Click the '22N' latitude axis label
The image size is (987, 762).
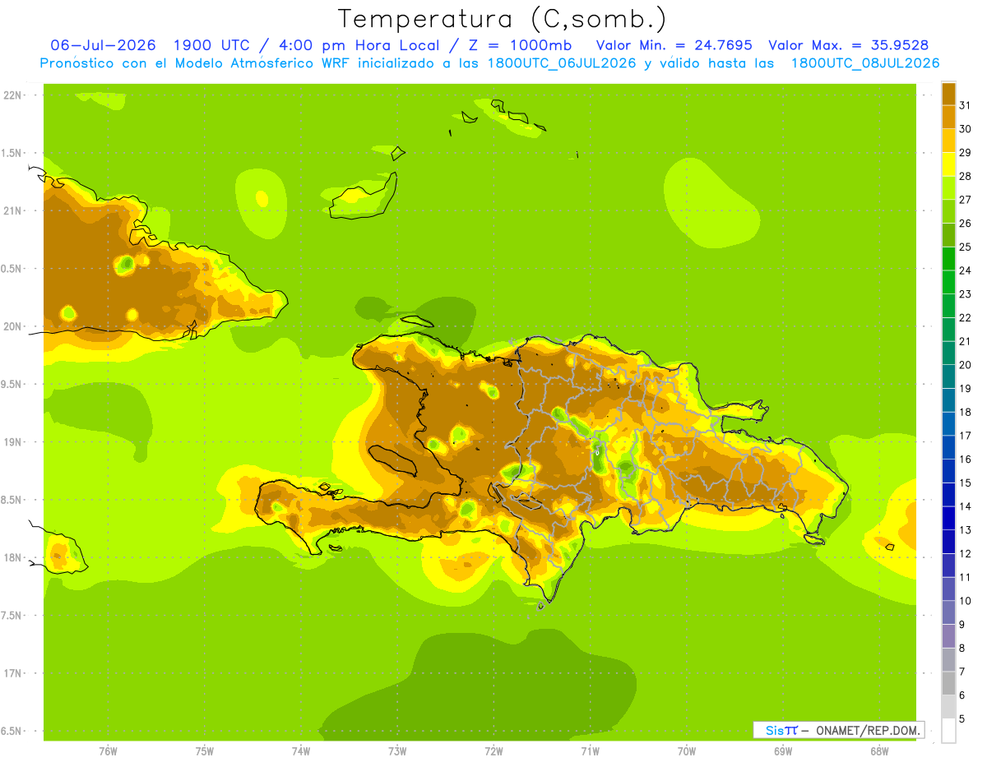click(x=12, y=95)
